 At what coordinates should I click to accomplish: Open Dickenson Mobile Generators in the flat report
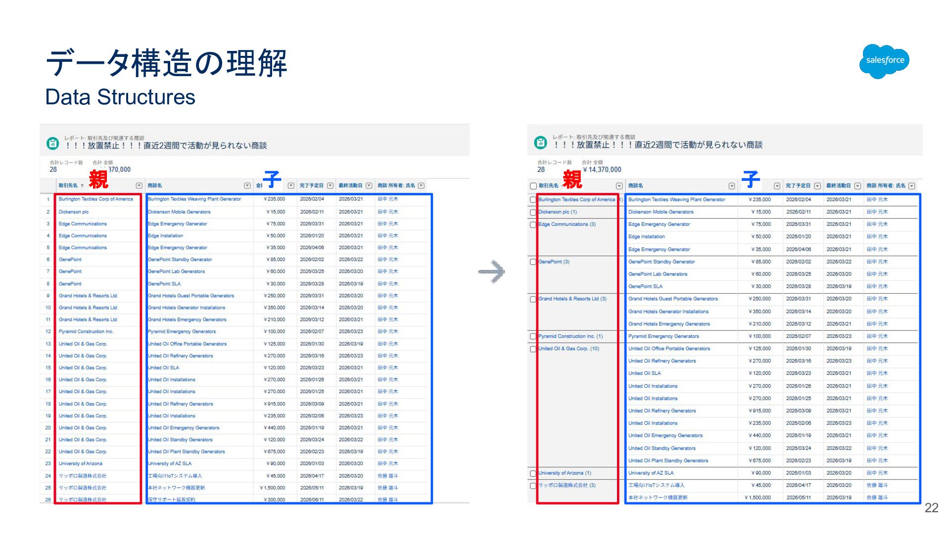pyautogui.click(x=179, y=212)
